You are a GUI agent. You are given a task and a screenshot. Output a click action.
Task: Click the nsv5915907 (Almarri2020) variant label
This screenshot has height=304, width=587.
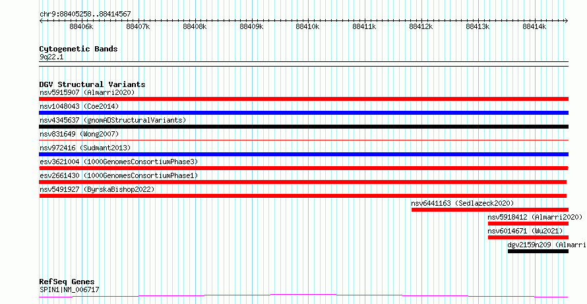[x=87, y=92]
